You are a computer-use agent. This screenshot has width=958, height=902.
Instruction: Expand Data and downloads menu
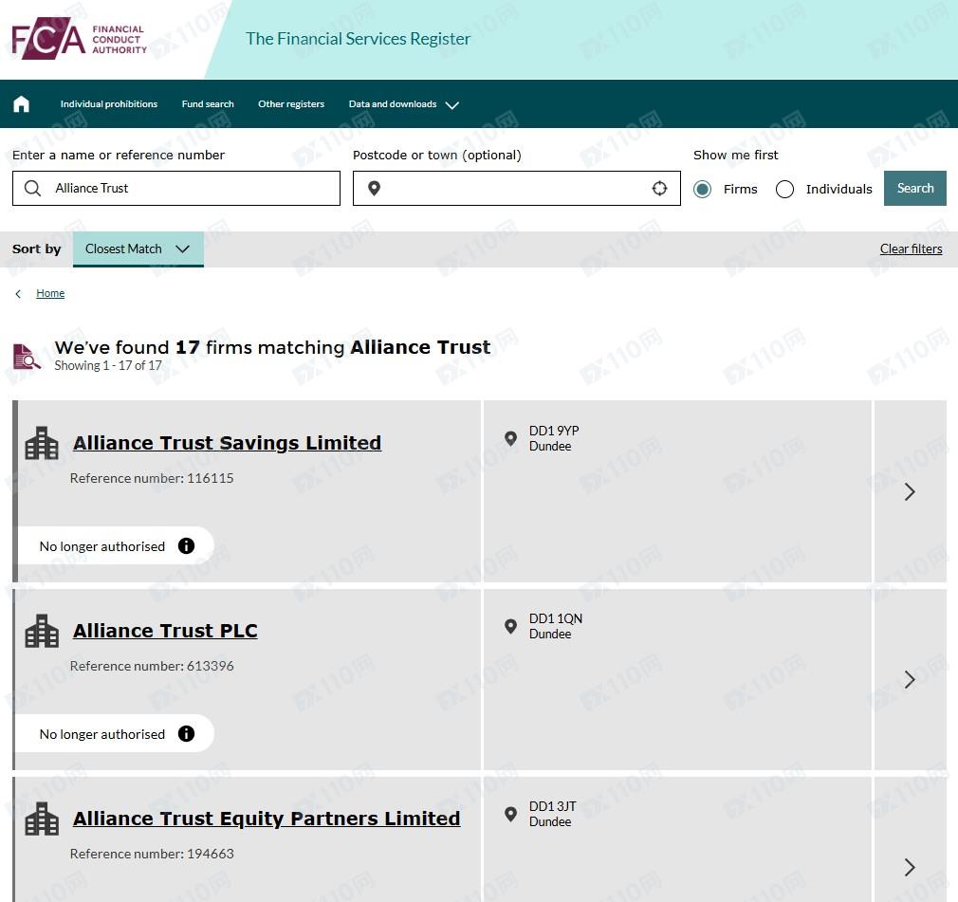tap(403, 104)
